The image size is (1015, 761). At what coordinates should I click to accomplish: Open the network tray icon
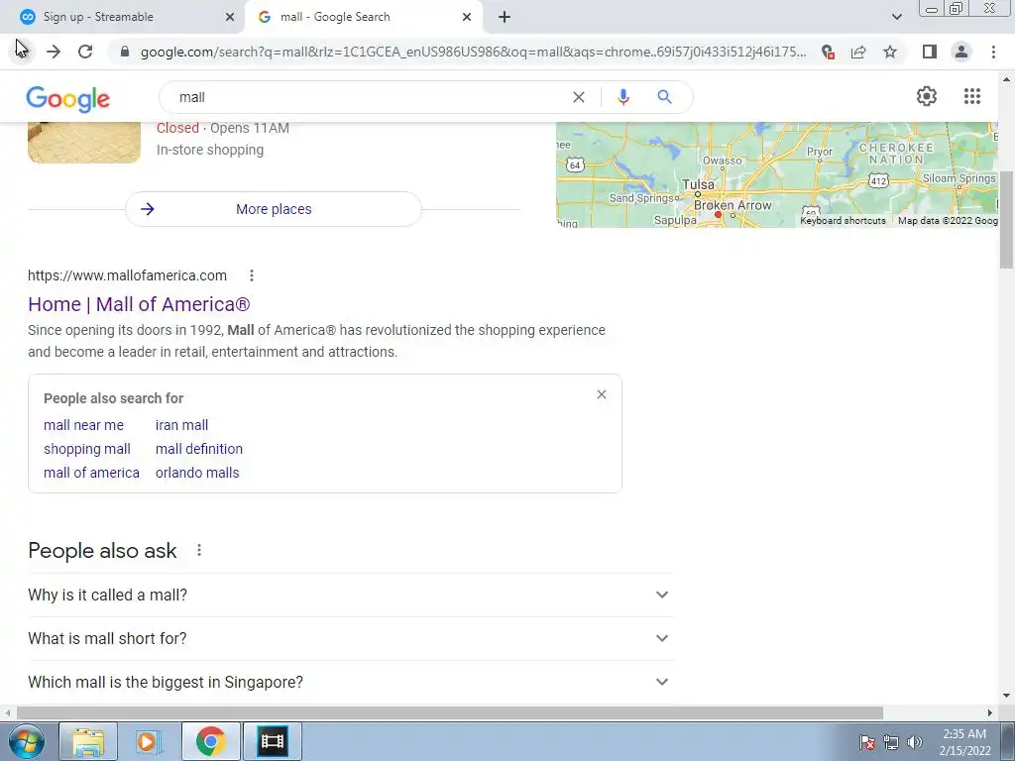coord(891,742)
